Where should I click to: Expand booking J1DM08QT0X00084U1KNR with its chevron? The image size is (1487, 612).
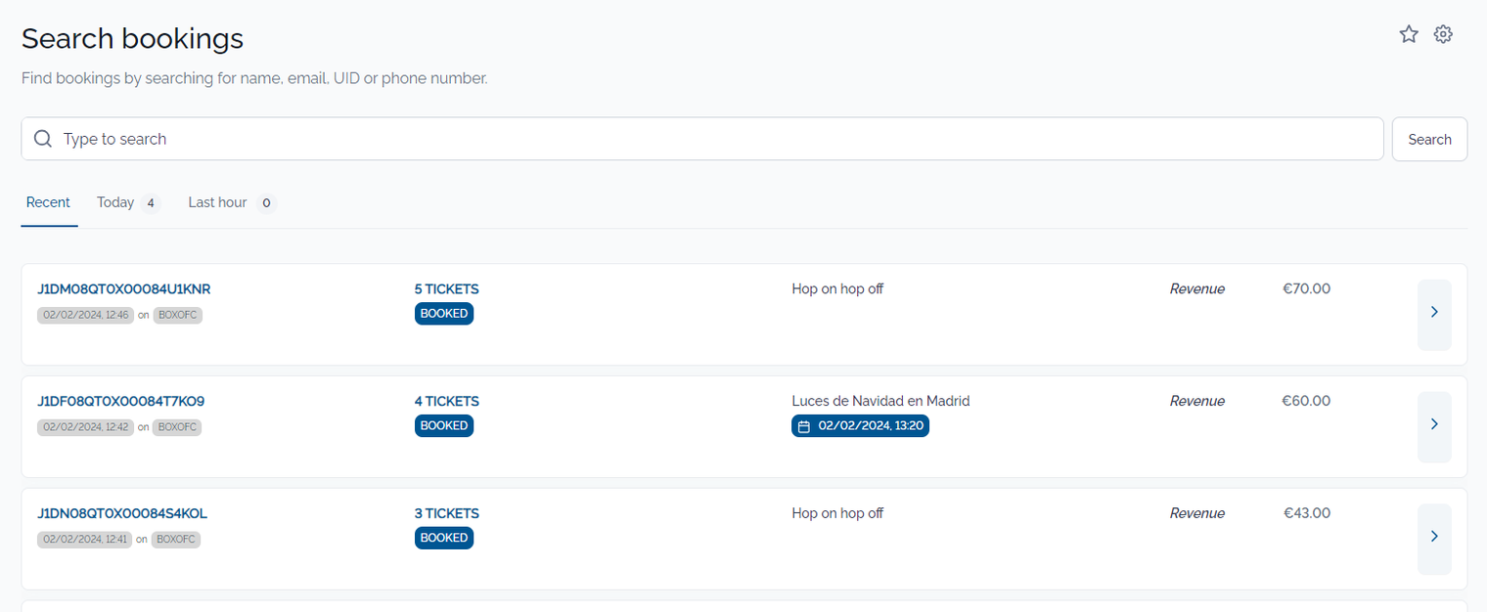pyautogui.click(x=1434, y=315)
